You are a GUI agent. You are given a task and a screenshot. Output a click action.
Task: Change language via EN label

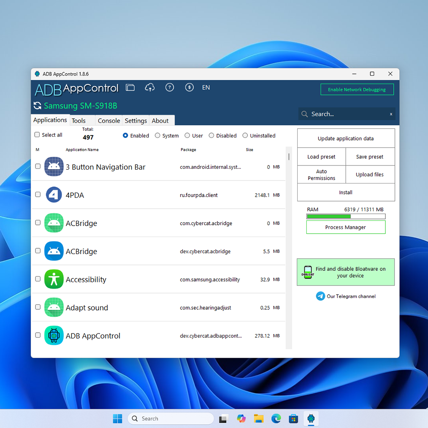click(206, 87)
